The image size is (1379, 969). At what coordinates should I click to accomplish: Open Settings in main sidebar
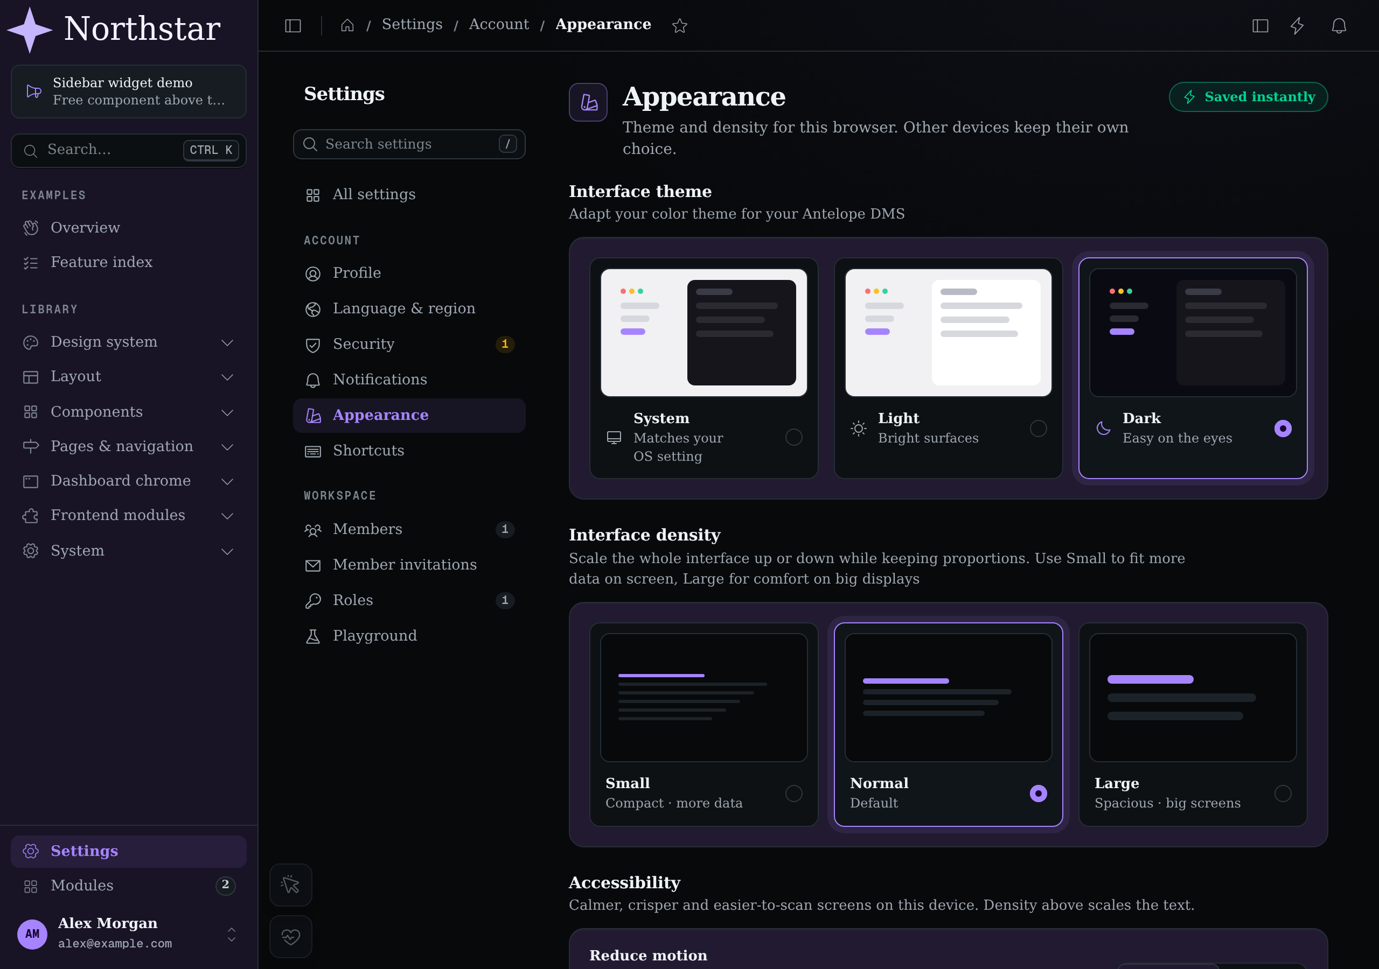point(129,851)
